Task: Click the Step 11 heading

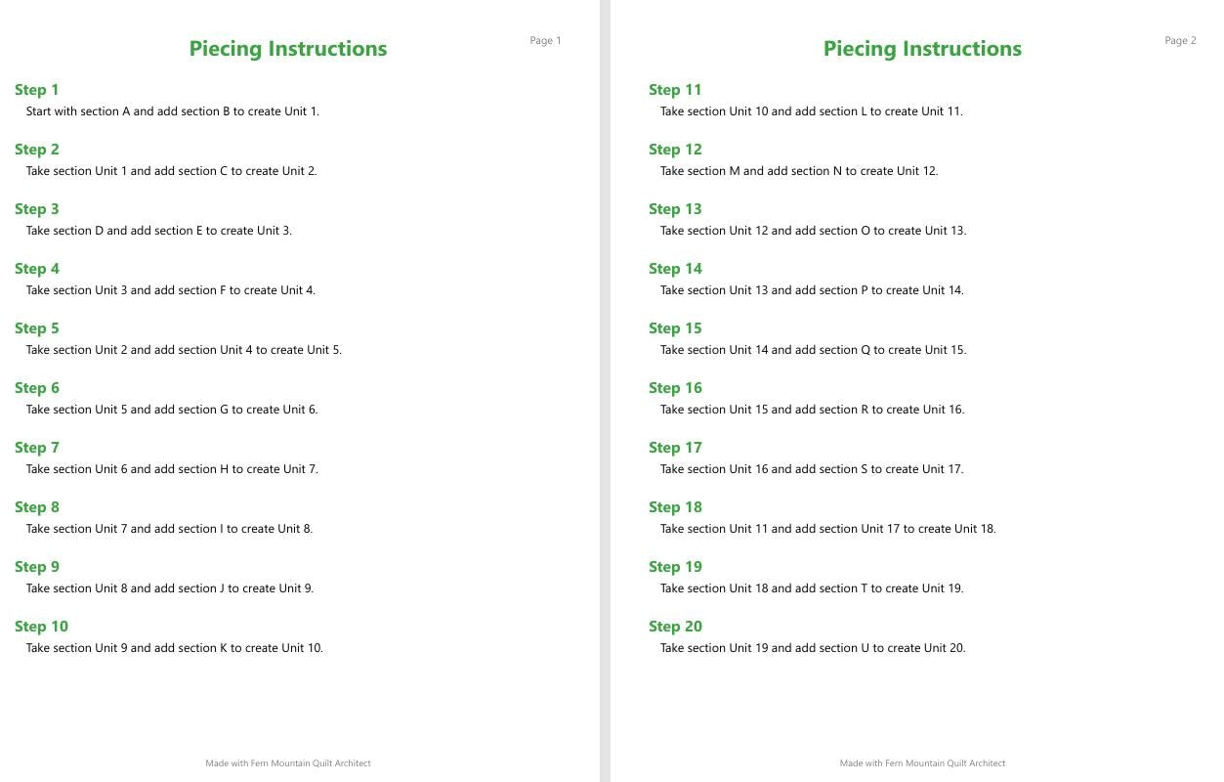Action: 675,90
